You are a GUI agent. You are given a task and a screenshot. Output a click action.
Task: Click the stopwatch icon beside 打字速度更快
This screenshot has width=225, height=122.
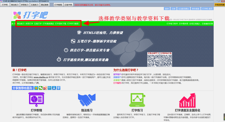59,59
